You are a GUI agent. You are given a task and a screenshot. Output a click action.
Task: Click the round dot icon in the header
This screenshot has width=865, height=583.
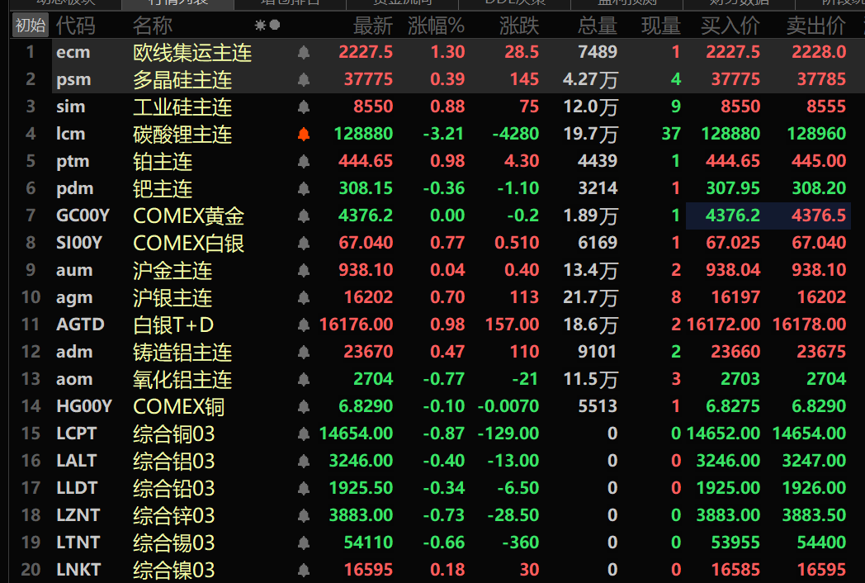click(x=274, y=25)
